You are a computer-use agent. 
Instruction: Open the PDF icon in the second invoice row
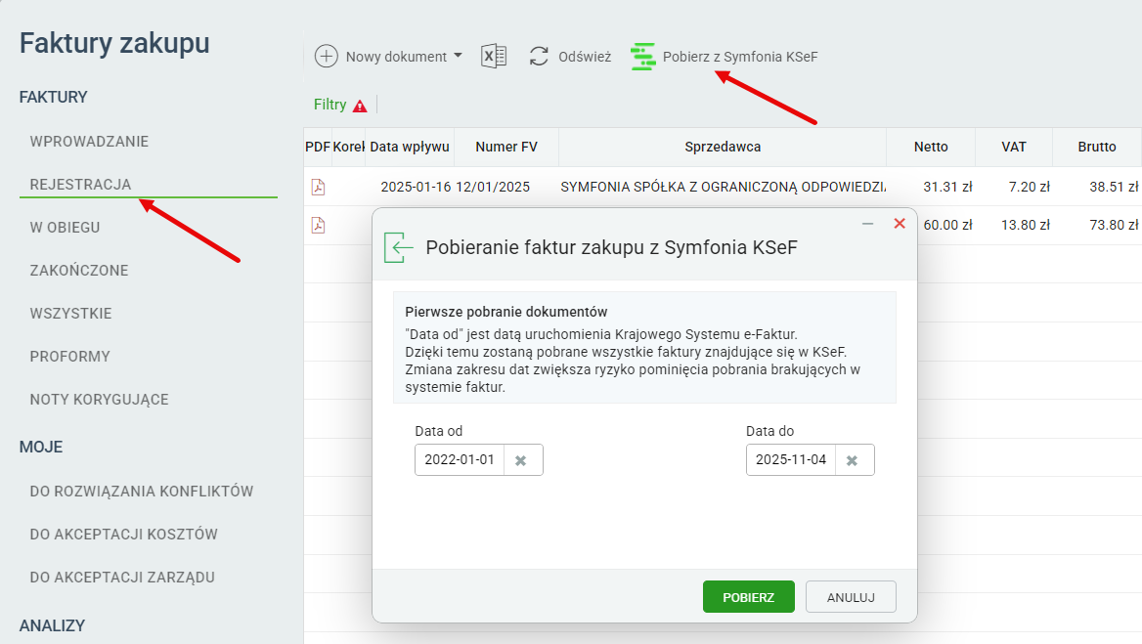(x=319, y=225)
